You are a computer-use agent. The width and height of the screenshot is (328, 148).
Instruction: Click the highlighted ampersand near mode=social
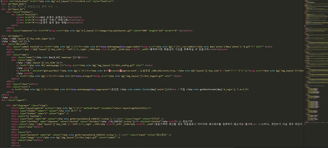pos(109,70)
